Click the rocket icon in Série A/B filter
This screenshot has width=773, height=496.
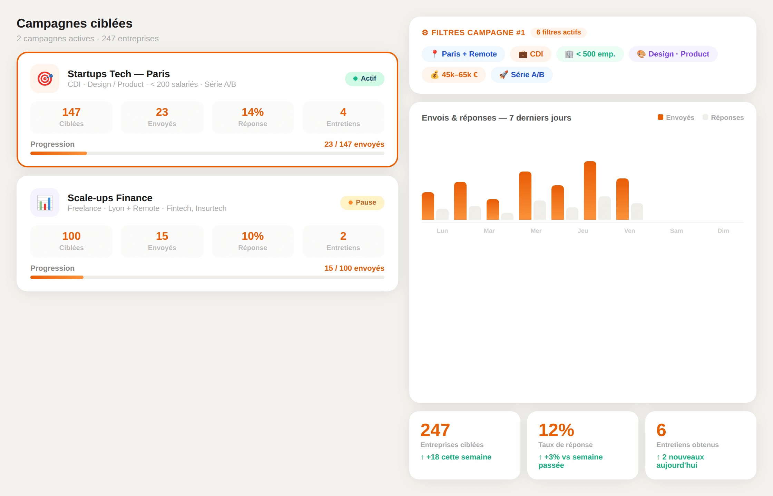[x=503, y=75]
